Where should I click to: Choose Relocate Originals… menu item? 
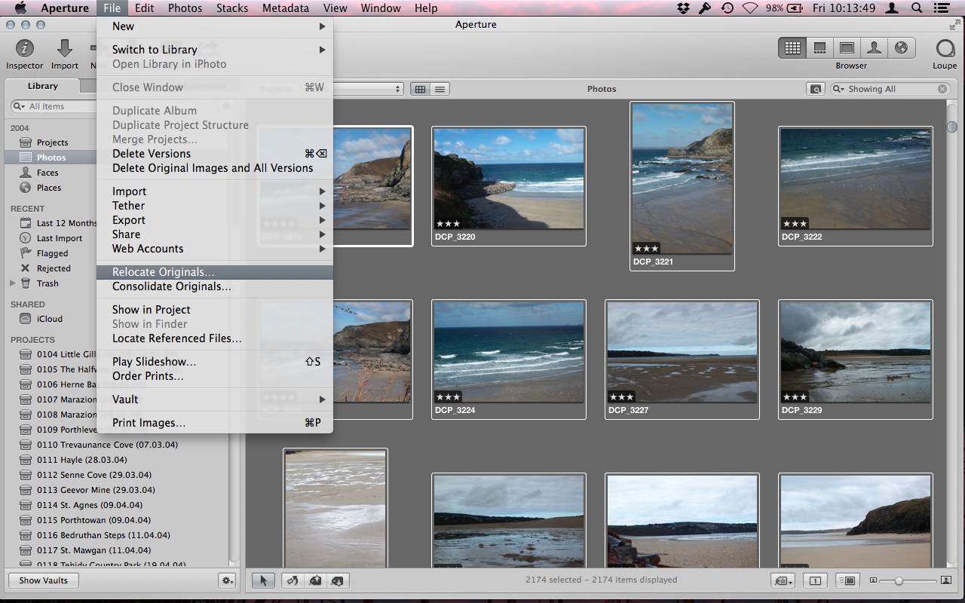pyautogui.click(x=215, y=272)
